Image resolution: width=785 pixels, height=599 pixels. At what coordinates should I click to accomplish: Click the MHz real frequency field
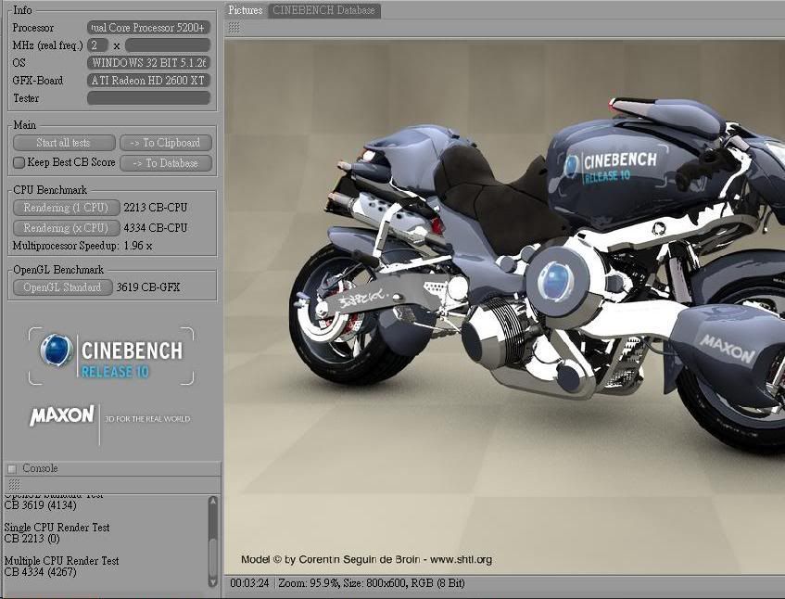coord(167,45)
